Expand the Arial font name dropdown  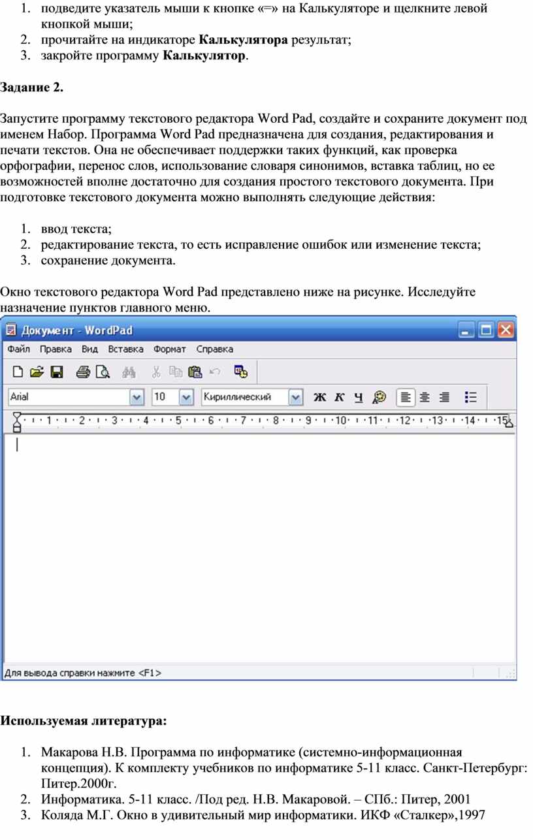pyautogui.click(x=137, y=397)
